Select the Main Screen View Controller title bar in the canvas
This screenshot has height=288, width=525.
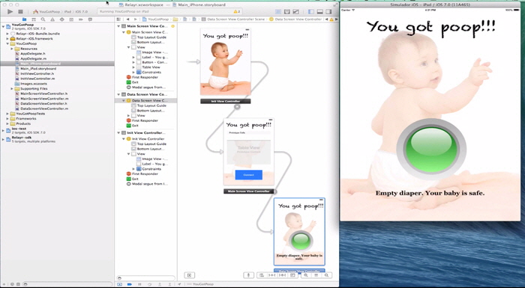[x=249, y=192]
